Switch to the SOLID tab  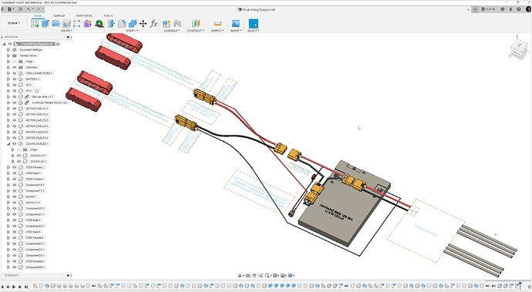click(x=38, y=15)
